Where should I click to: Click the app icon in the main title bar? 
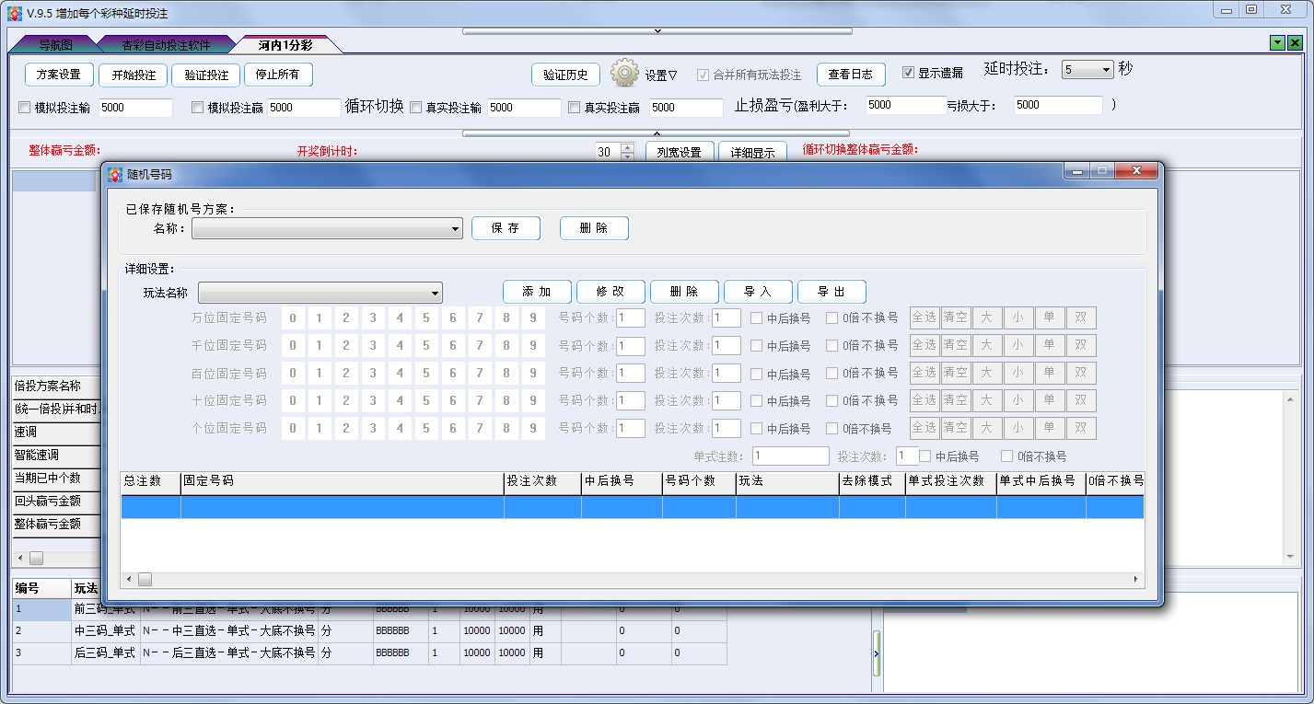pos(14,13)
